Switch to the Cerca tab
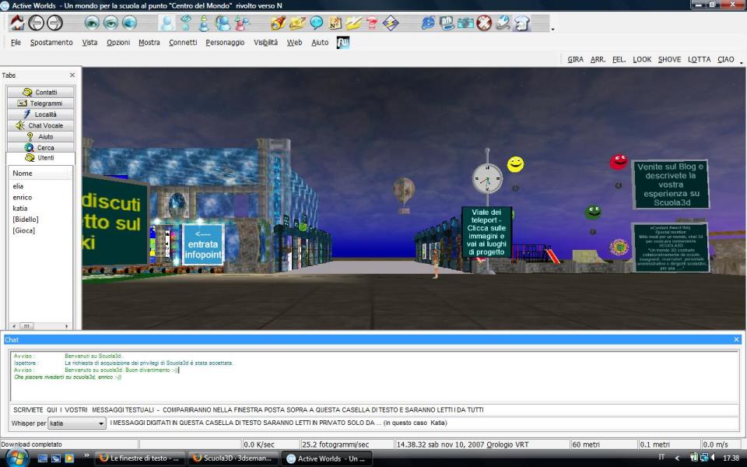 [40, 147]
